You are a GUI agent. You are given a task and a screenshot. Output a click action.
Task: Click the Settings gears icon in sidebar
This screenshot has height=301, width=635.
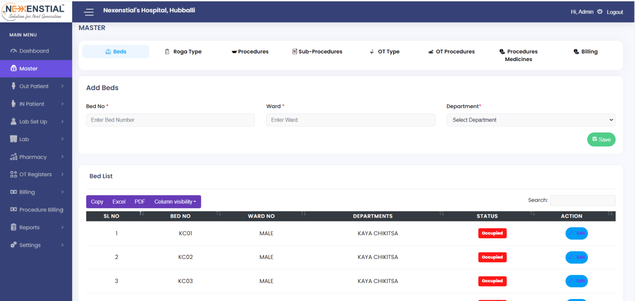(x=14, y=245)
